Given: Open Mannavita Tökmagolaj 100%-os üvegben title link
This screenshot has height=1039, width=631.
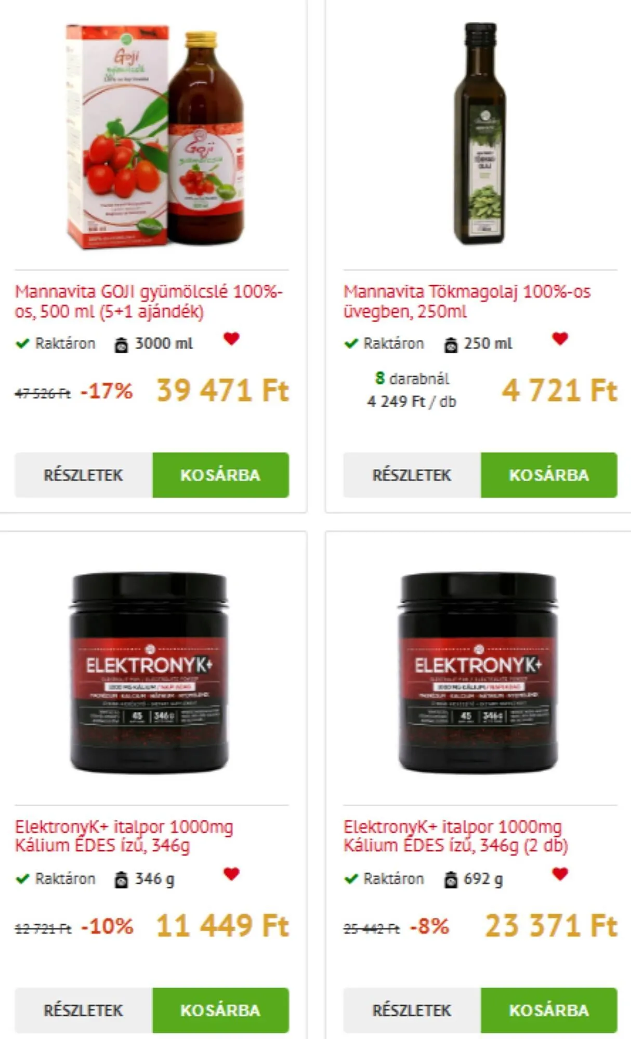Looking at the screenshot, I should click(x=467, y=301).
